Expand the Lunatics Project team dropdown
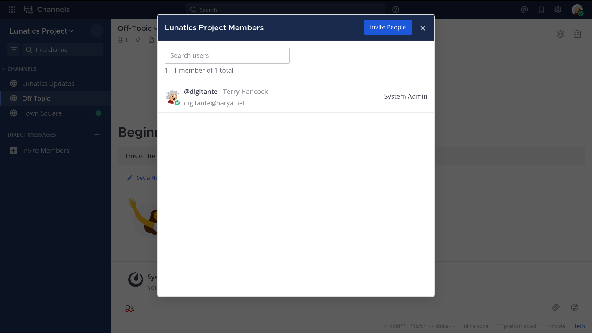The height and width of the screenshot is (333, 592). click(x=41, y=31)
